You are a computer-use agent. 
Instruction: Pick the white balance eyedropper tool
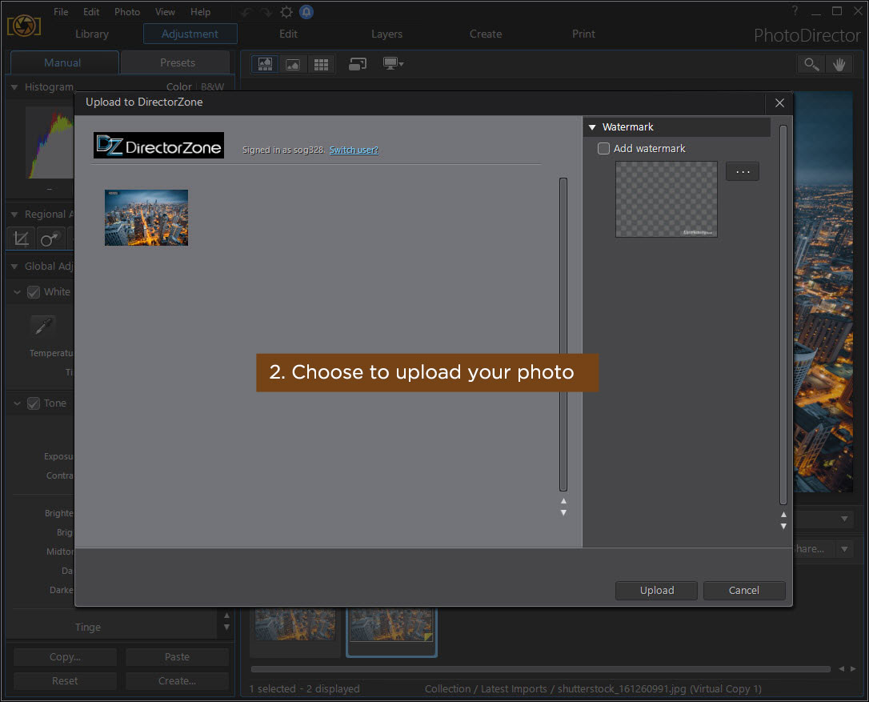42,327
